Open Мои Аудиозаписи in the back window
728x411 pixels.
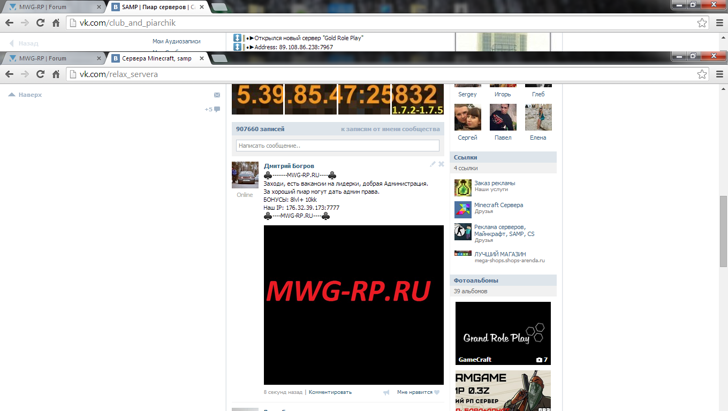177,41
